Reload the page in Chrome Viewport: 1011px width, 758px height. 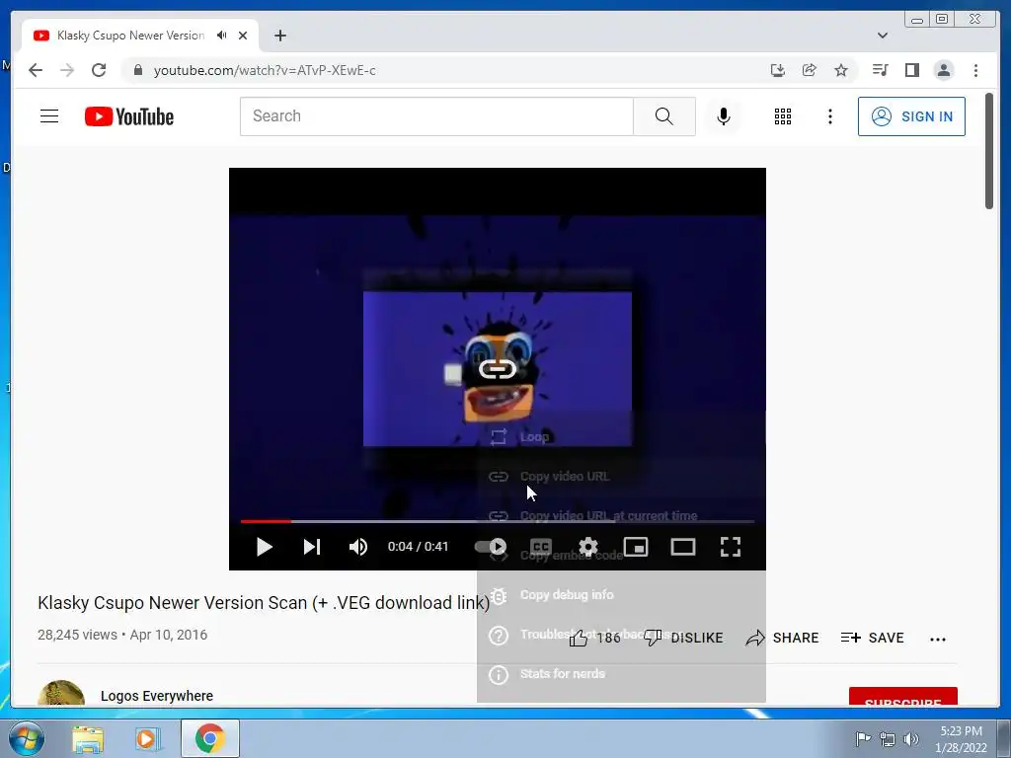[x=99, y=70]
